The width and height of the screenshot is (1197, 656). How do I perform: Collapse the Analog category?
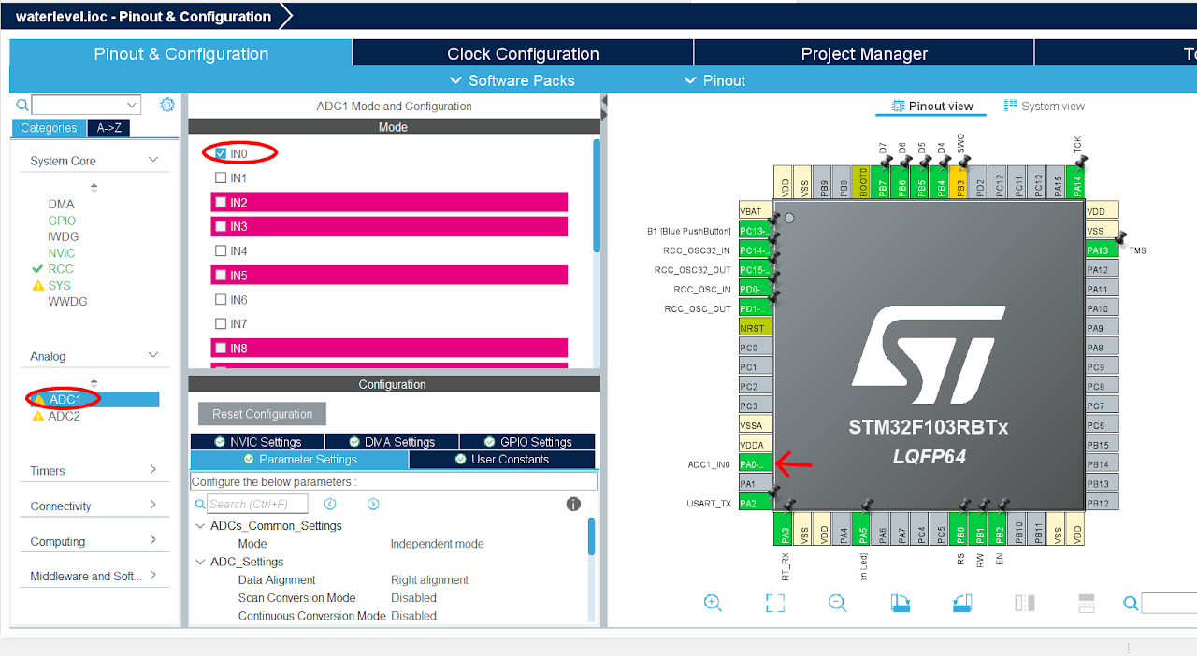pos(153,355)
